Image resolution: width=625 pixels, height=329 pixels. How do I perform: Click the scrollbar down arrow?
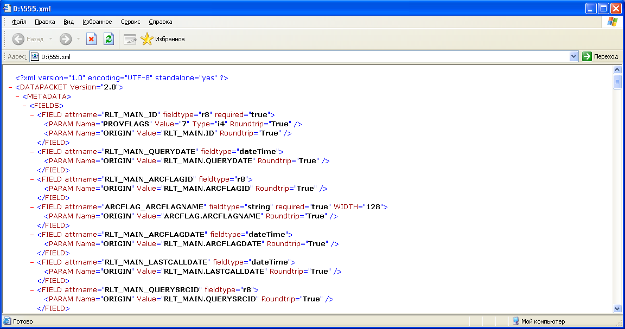click(617, 309)
